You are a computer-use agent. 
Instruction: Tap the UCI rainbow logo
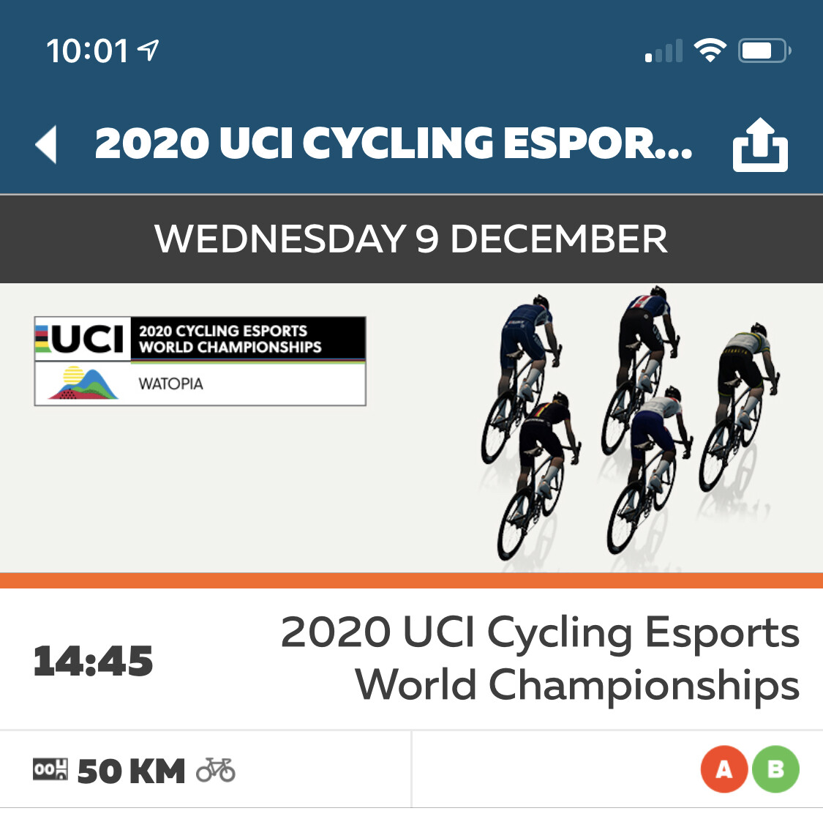(83, 337)
